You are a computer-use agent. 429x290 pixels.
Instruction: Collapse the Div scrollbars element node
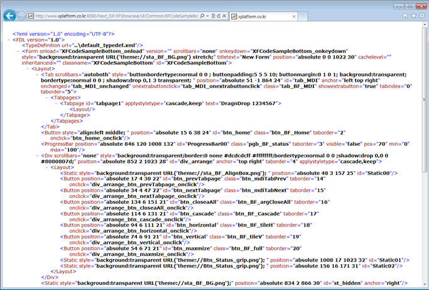[x=36, y=156]
